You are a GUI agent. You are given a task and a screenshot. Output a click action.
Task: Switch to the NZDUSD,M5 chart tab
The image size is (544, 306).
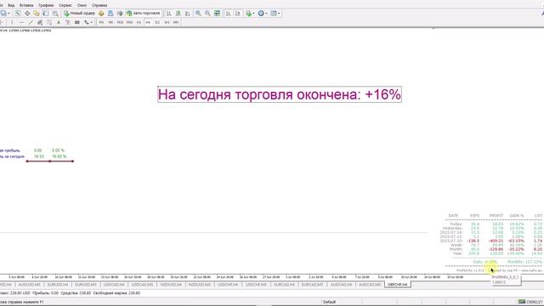click(x=200, y=285)
